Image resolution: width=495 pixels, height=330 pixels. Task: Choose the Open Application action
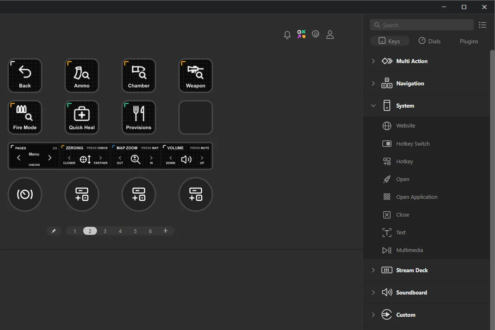click(426, 197)
